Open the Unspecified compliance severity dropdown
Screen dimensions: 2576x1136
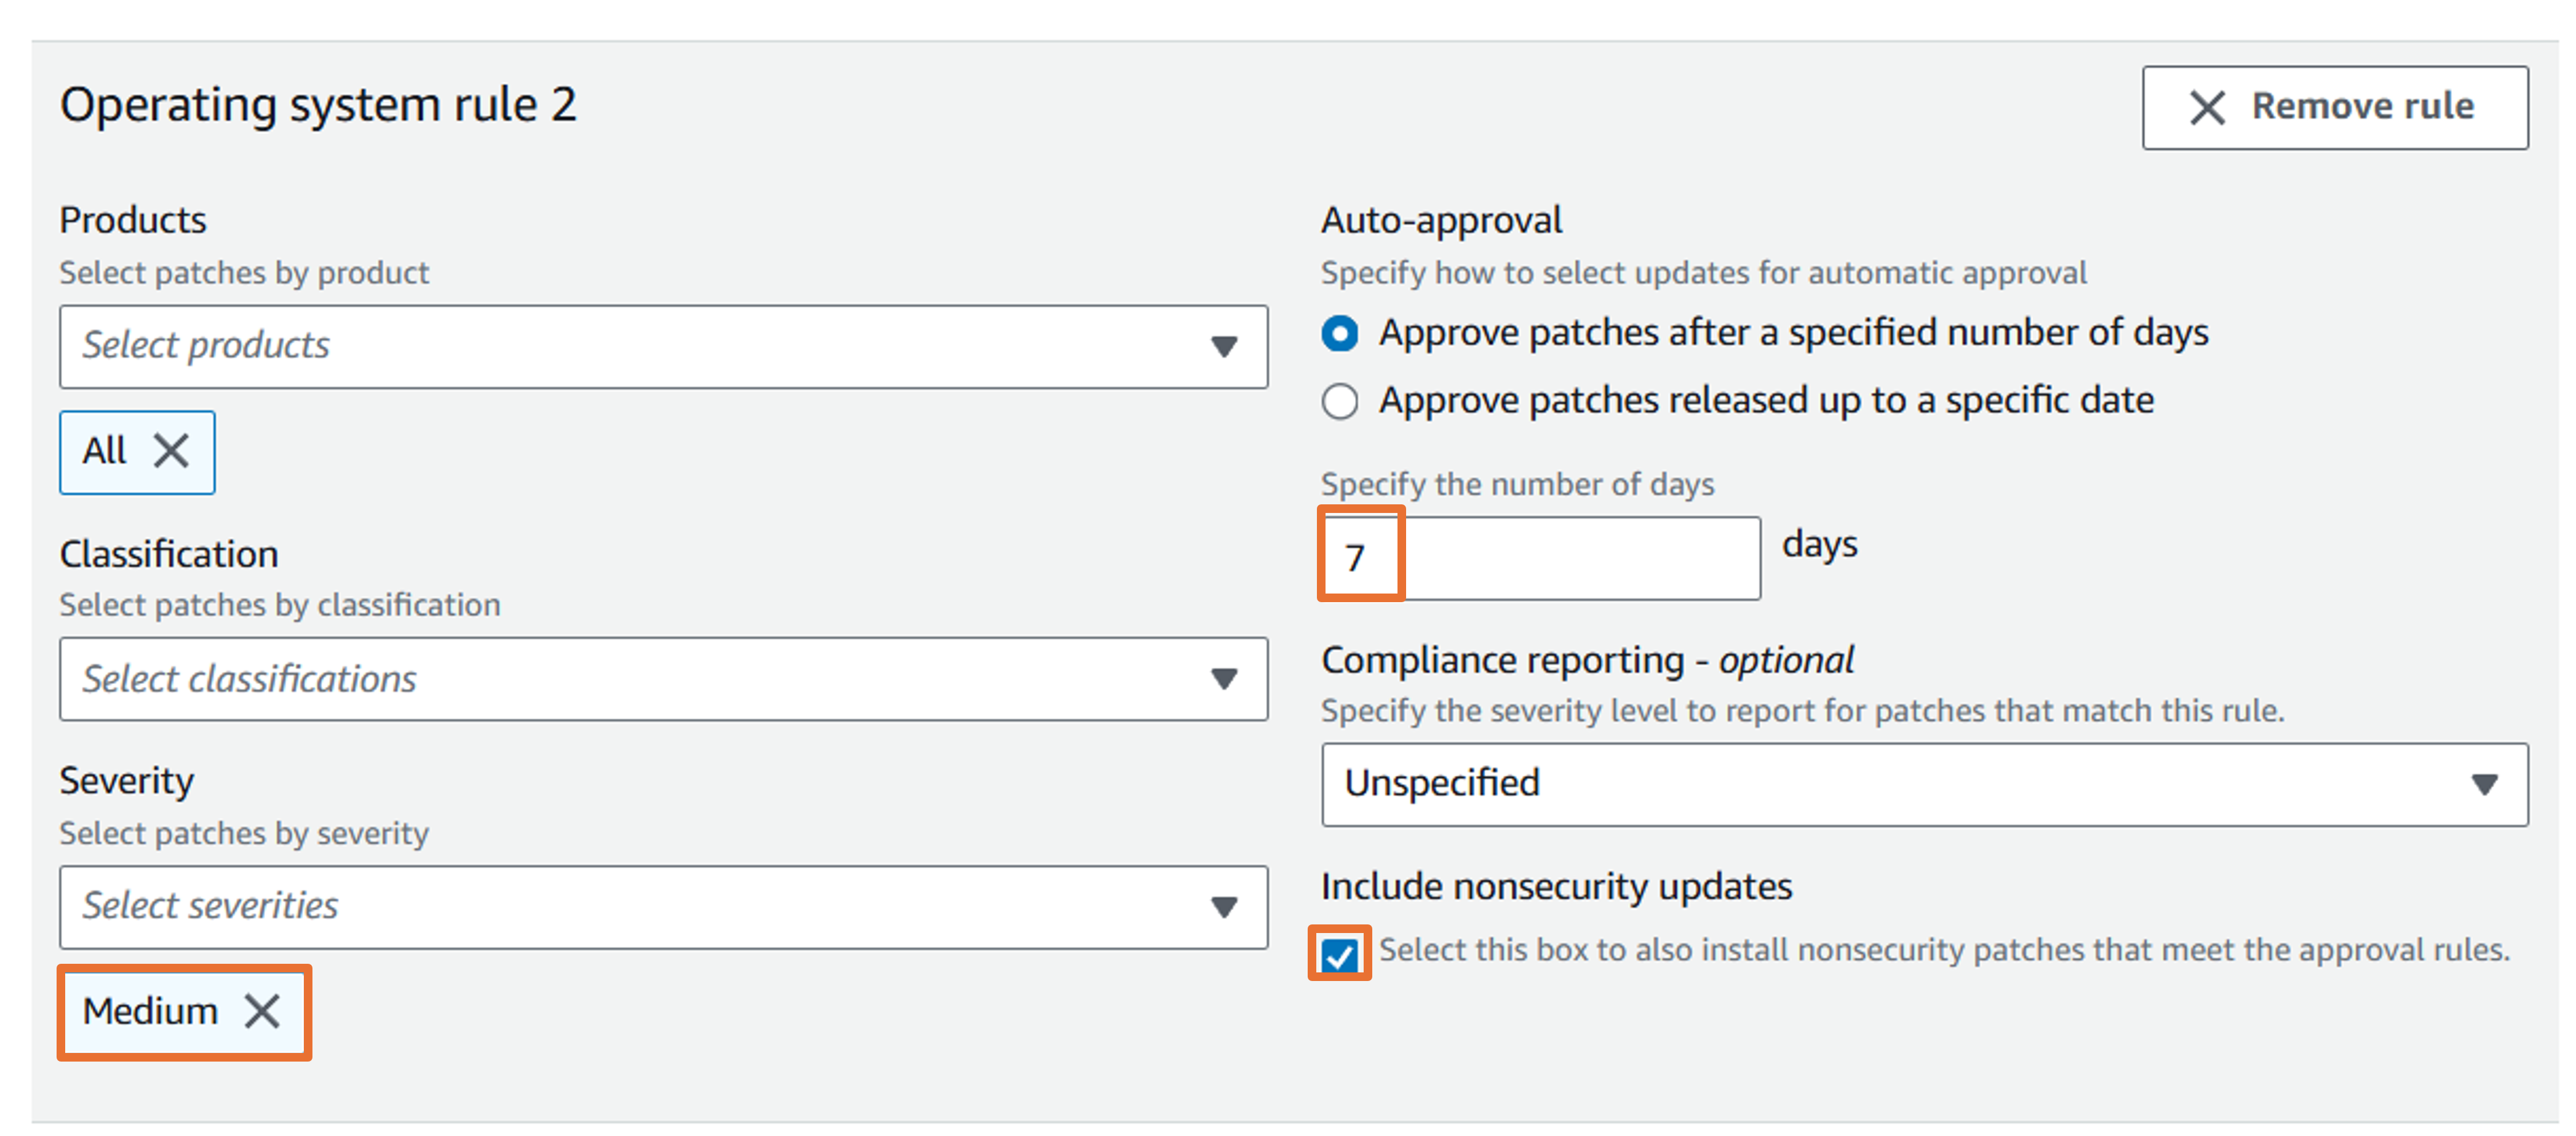click(1900, 784)
